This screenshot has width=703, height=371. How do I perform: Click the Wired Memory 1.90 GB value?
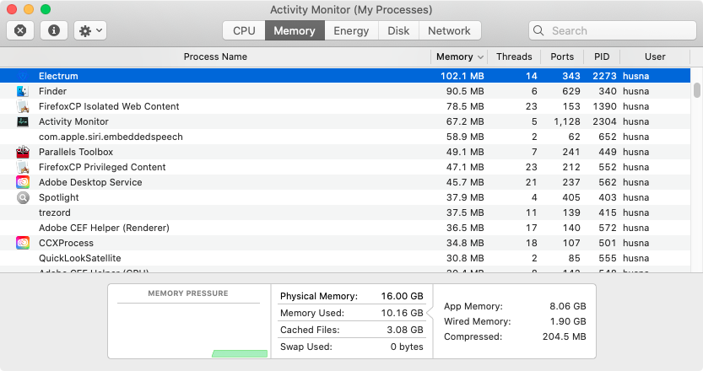tap(568, 321)
